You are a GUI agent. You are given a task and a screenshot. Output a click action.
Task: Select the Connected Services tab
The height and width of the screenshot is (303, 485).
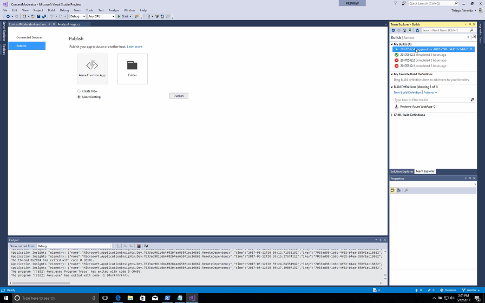coord(29,37)
